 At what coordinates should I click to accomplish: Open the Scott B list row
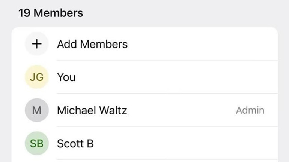[144, 143]
